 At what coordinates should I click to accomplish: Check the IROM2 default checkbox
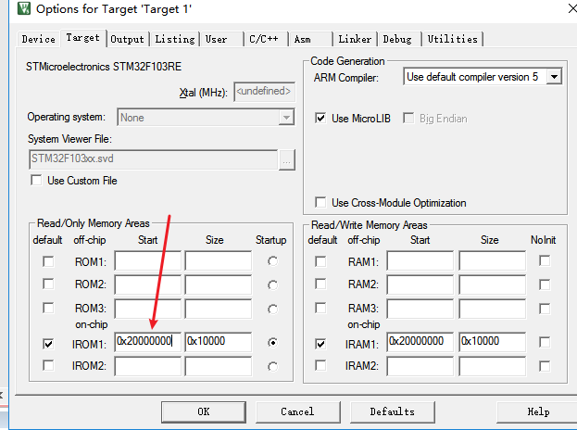click(48, 365)
